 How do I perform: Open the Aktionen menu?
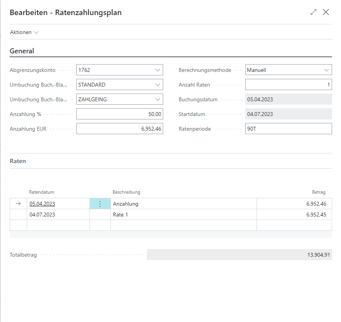click(24, 32)
